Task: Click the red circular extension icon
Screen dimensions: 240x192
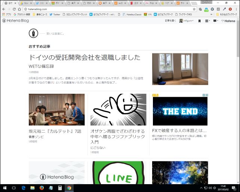Action: click(230, 9)
